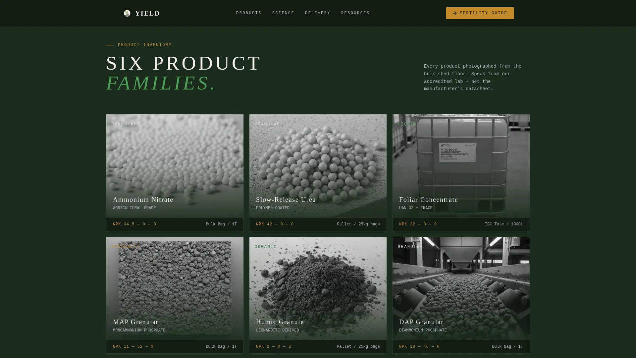The height and width of the screenshot is (358, 636).
Task: Click Pallet / 25kg bags under Slow-Release Urea
Action: coord(358,224)
